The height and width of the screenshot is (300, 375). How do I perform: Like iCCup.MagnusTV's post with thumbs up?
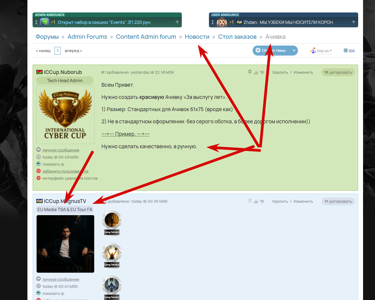[x=256, y=201]
